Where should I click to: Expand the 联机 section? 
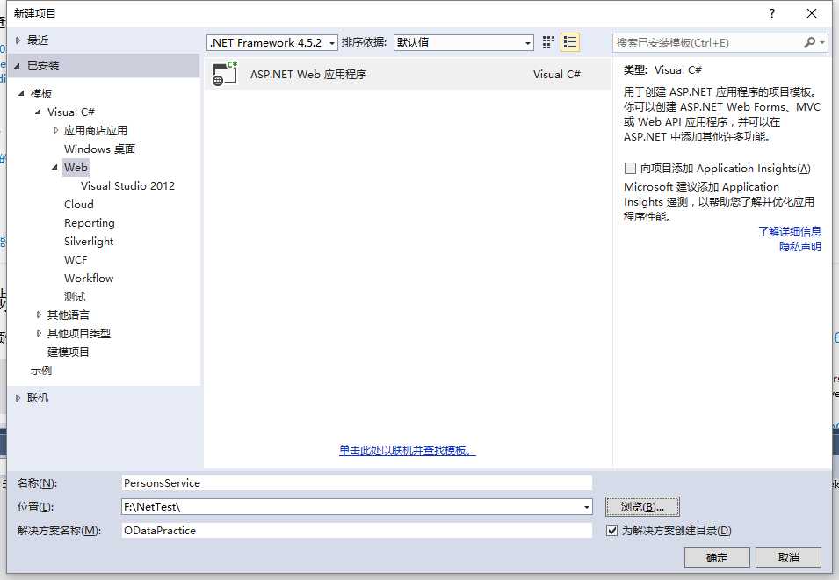[18, 398]
